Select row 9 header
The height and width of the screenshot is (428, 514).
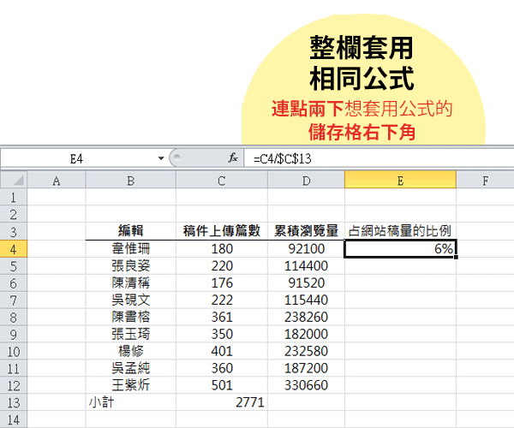pos(14,334)
